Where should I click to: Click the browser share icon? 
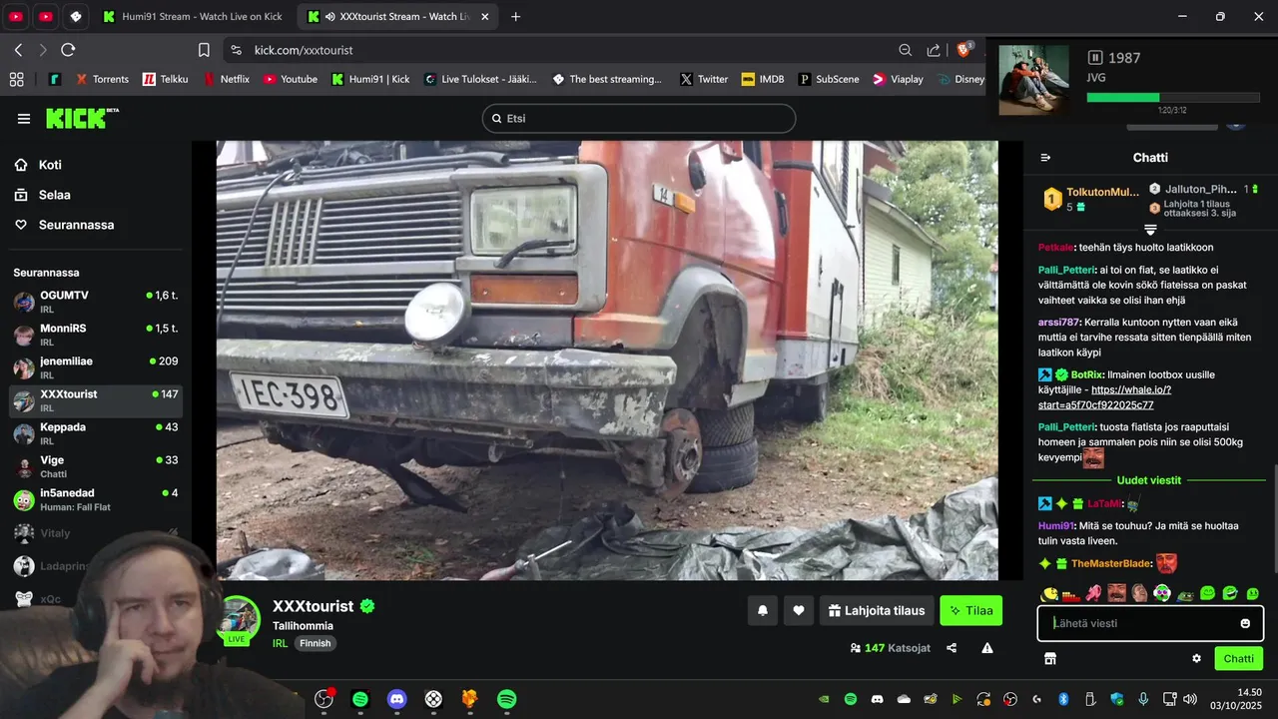pyautogui.click(x=933, y=50)
